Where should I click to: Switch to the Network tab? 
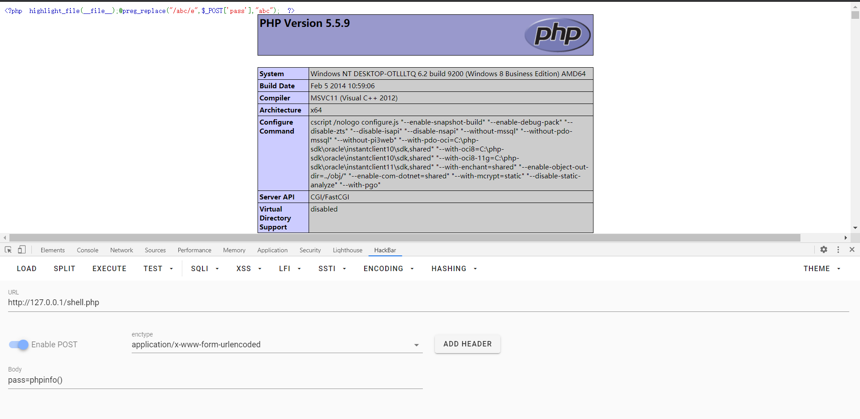121,250
